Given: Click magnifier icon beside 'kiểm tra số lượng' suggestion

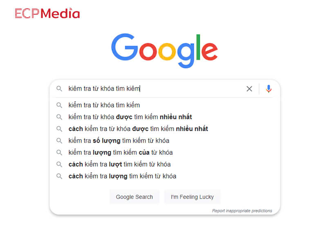Looking at the screenshot, I should click(x=59, y=140).
